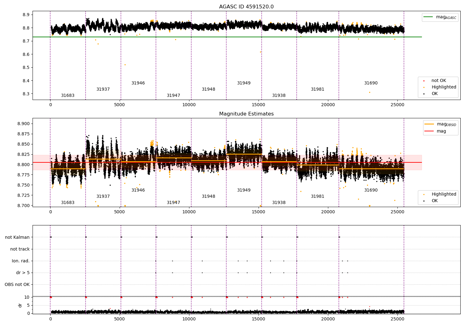Click obsid label 31938 in the top plot

click(279, 96)
